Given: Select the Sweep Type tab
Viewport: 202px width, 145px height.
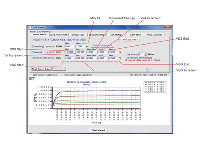Looking at the screenshot, I should (x=78, y=35).
